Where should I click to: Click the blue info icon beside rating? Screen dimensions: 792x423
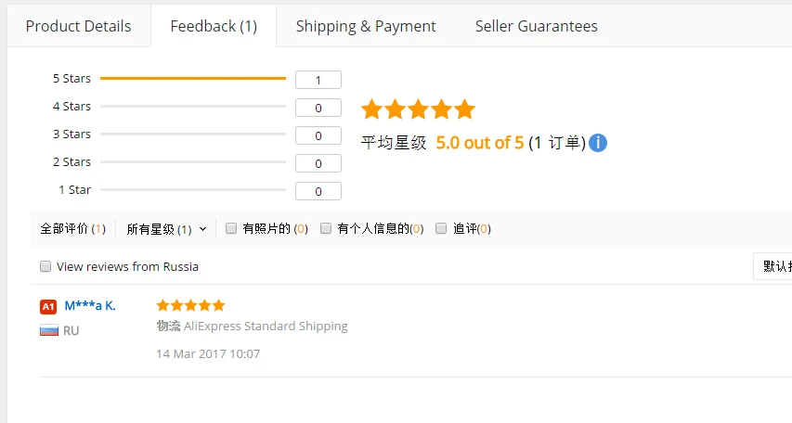tap(598, 143)
